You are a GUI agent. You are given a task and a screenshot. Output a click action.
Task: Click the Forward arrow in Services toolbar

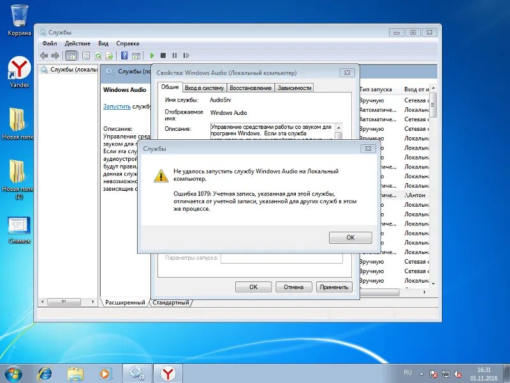pos(55,56)
